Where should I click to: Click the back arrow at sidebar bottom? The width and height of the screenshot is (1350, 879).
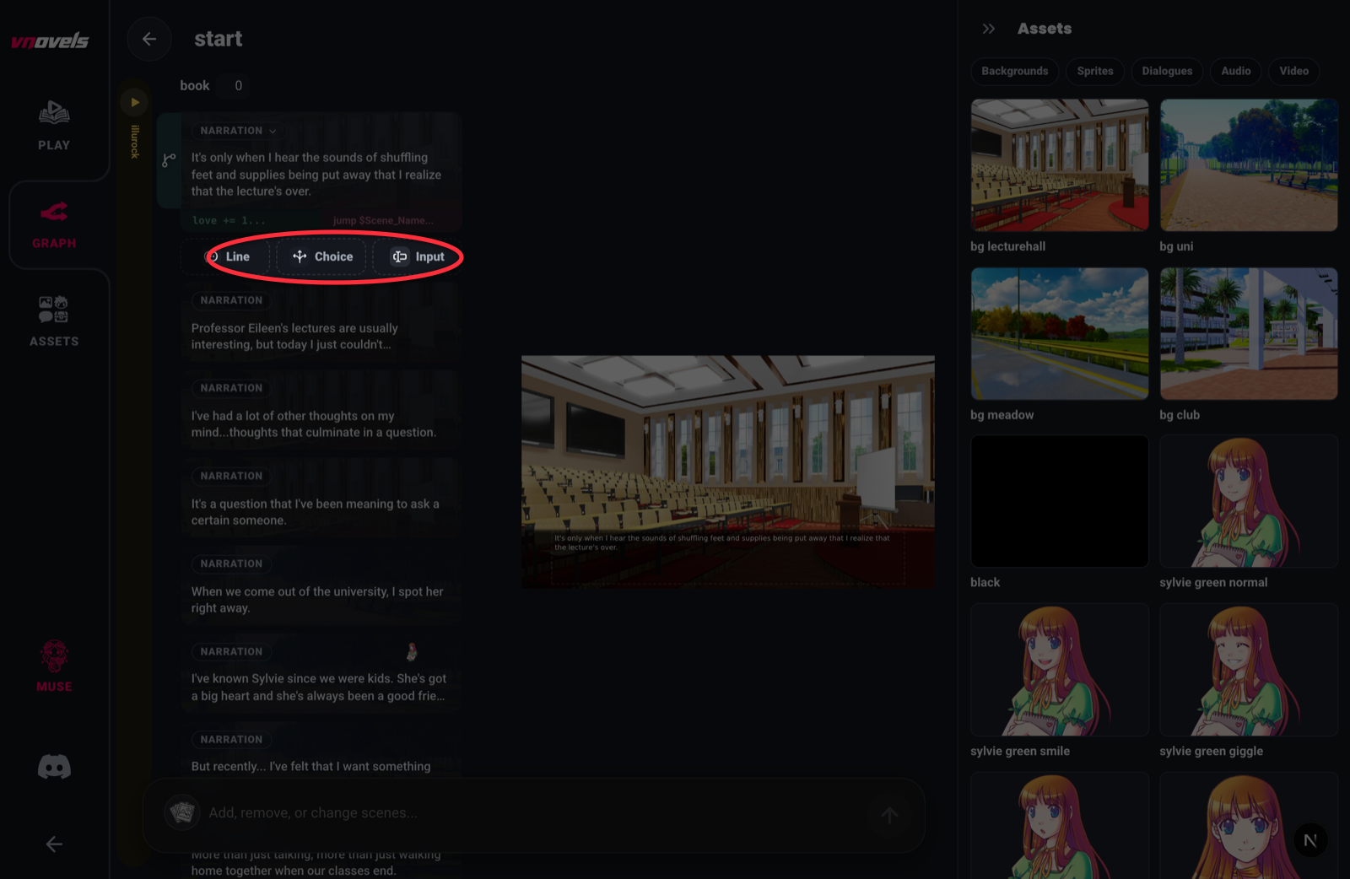coord(54,844)
